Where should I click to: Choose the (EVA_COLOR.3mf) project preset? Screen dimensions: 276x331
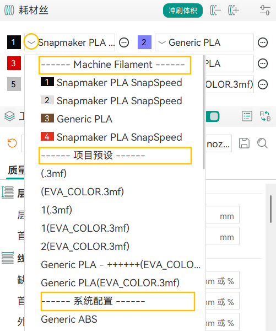(x=114, y=191)
